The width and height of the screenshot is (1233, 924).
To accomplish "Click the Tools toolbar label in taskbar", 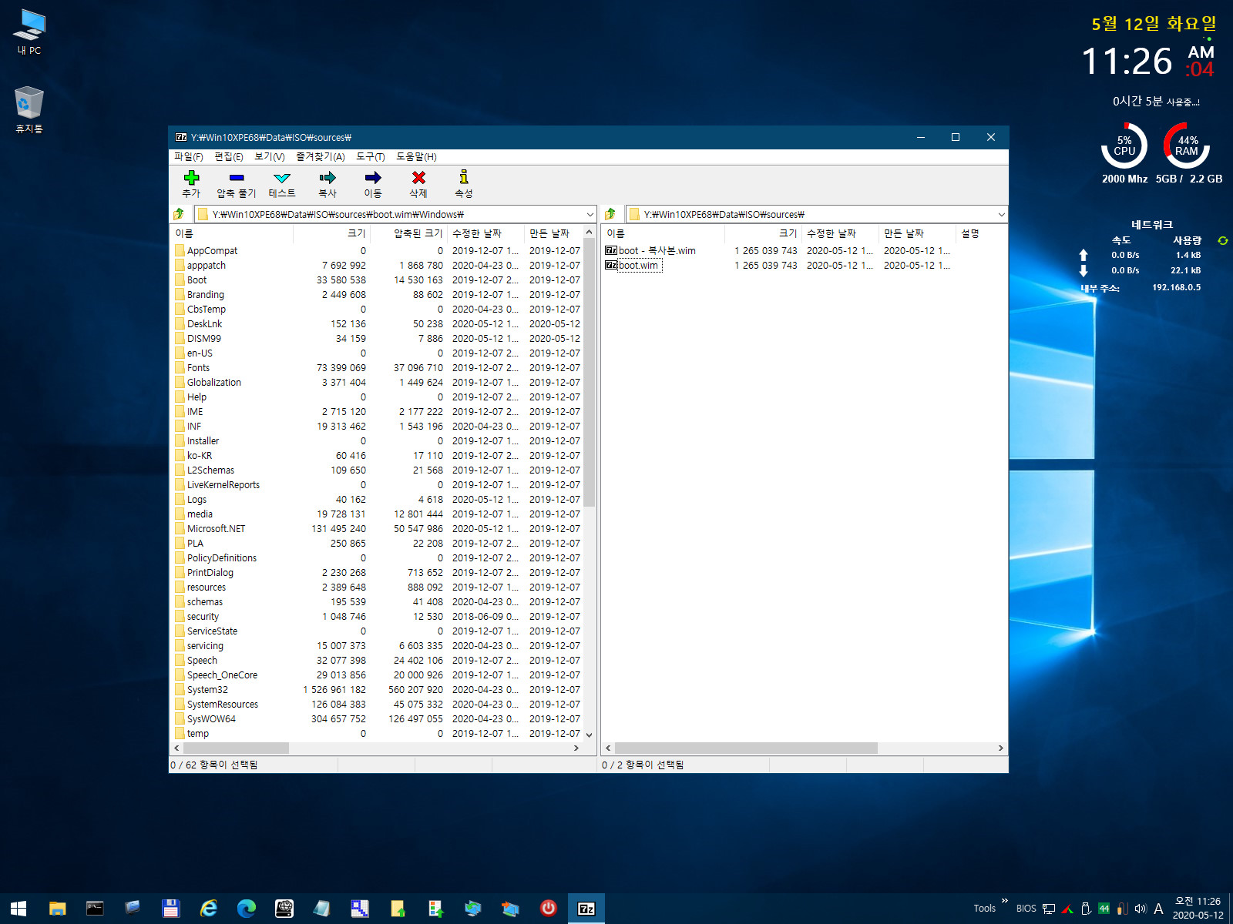I will click(x=984, y=909).
